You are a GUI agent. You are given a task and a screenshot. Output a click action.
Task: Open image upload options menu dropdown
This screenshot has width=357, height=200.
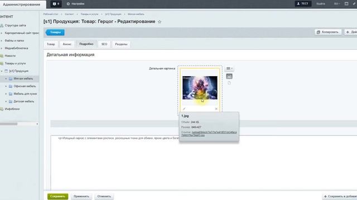(x=229, y=68)
